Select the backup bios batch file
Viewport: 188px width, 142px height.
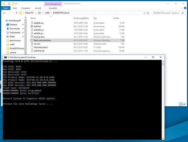(x=39, y=37)
